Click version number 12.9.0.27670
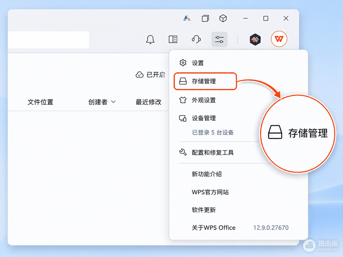 tap(271, 228)
